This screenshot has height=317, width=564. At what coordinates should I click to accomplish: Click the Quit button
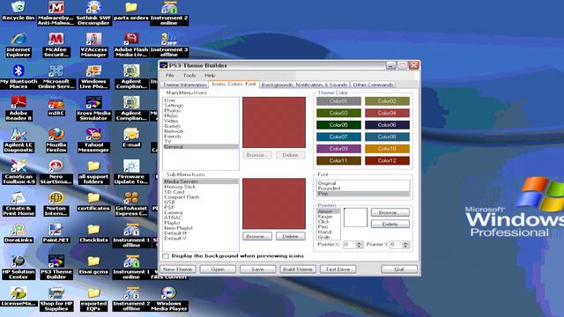click(399, 269)
